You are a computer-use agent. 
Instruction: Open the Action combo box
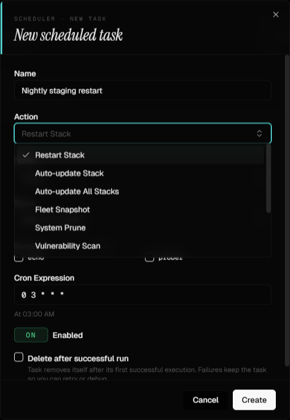(x=143, y=133)
